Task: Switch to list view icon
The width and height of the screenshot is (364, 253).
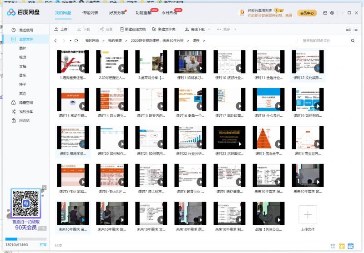Action: point(356,29)
